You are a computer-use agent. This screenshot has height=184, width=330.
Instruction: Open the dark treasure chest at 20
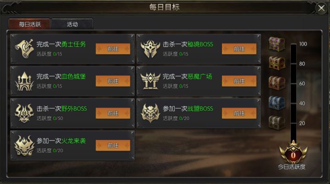click(x=277, y=123)
